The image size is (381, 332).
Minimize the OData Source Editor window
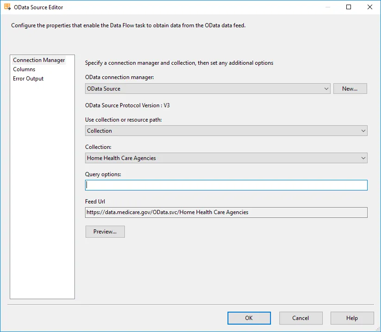[x=327, y=7]
